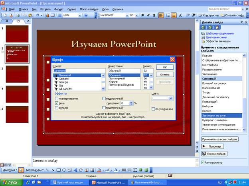249x186 pixels.
Task: Select the Rectangle drawing tool
Action: [x=58, y=170]
